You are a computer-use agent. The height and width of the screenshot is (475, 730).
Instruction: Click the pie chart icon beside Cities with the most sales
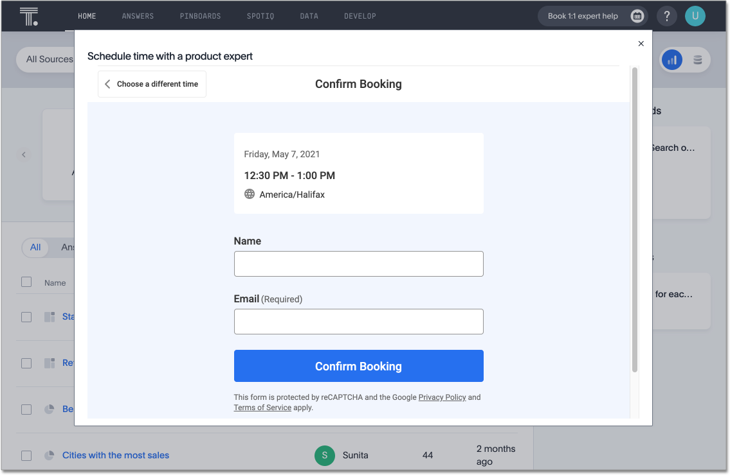(49, 455)
